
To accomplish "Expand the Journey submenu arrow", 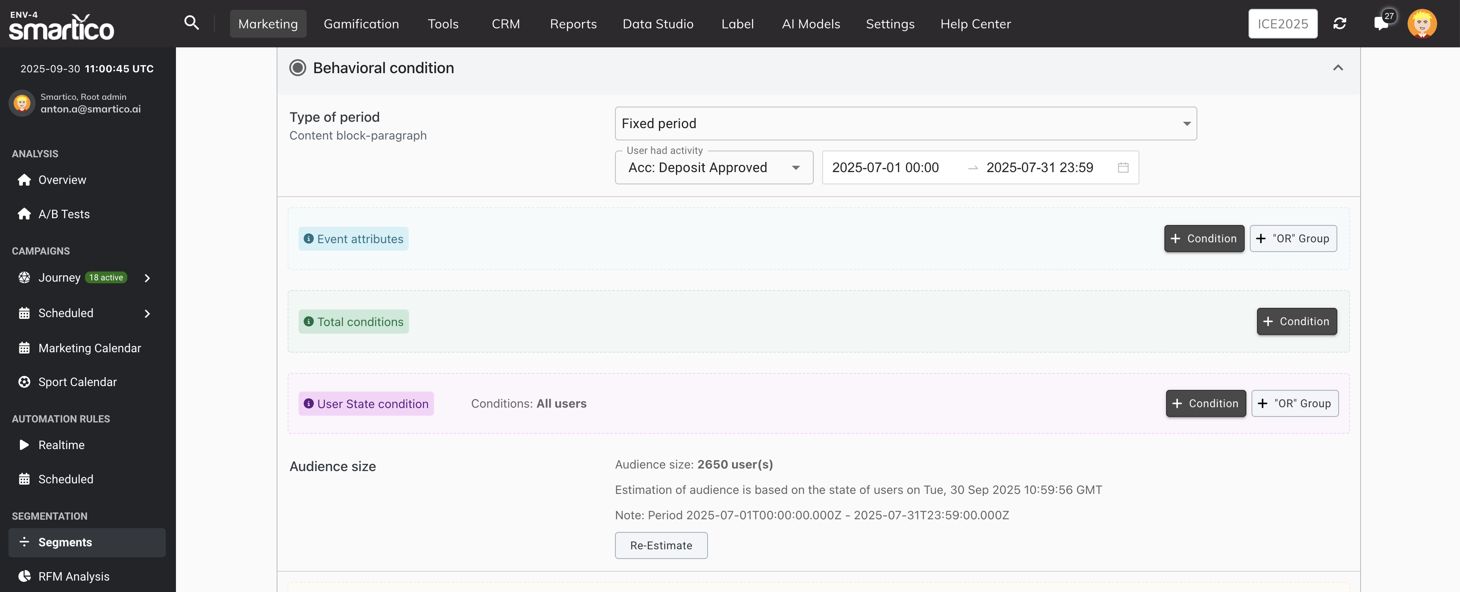I will 147,277.
